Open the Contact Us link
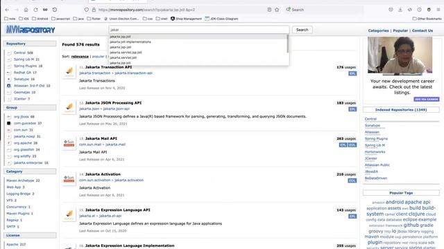 tap(422, 30)
